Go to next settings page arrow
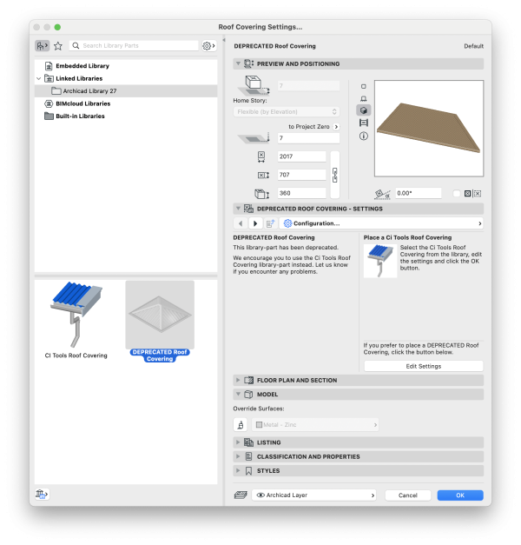This screenshot has width=521, height=545. coord(255,223)
